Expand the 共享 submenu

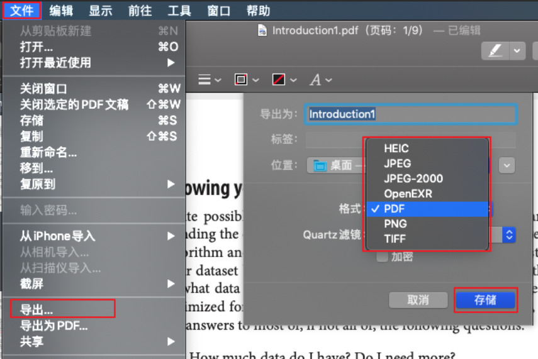[x=94, y=341]
